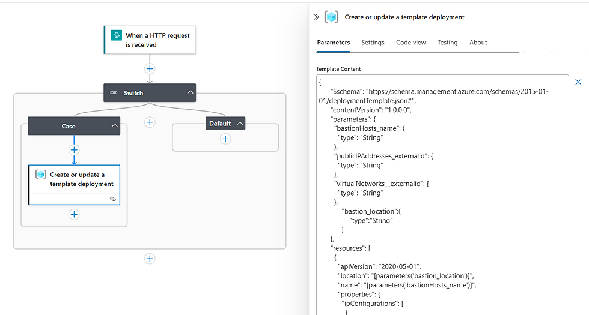Click the "location" parameters line
Screen dimensions: 589x315
tap(406, 276)
